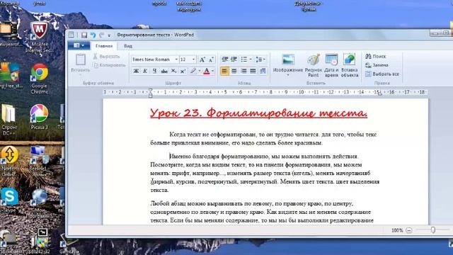Screen dimensions: 453x255
Task: Select align text right
Action: [243, 71]
